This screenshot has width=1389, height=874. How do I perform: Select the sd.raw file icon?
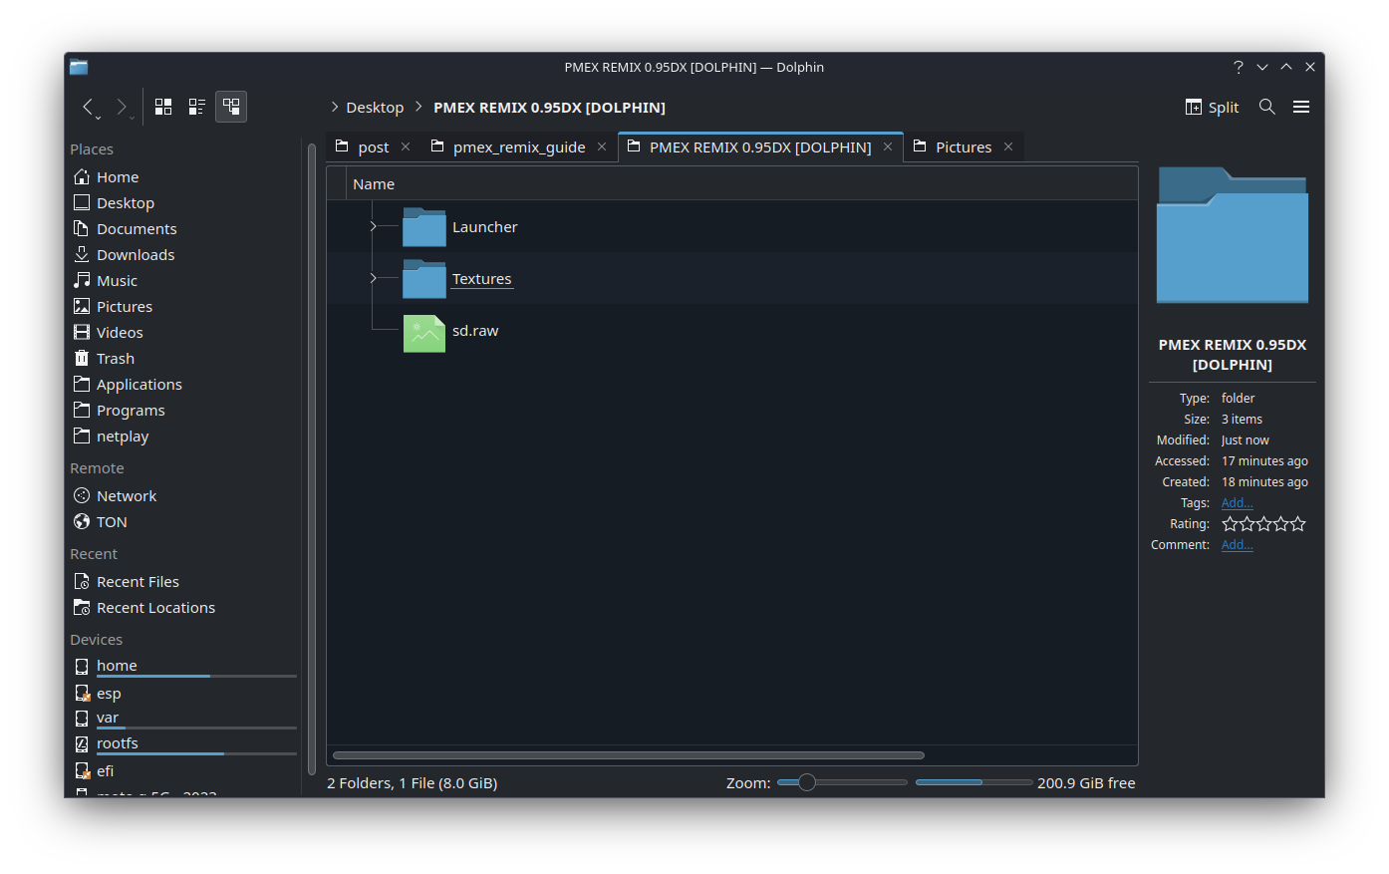point(424,333)
